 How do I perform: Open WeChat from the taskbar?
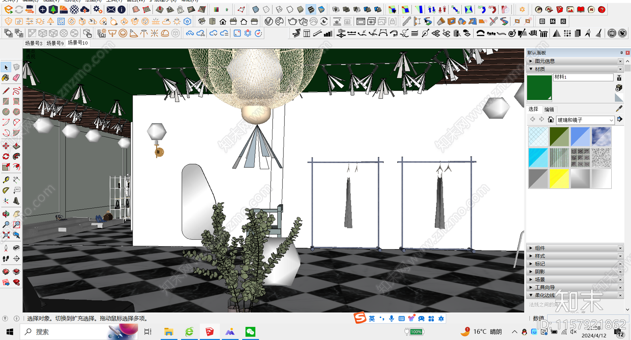250,332
